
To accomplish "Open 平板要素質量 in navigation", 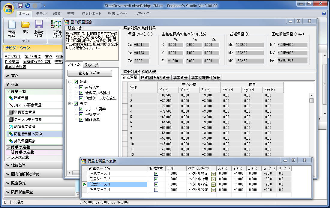I will 35,112.
